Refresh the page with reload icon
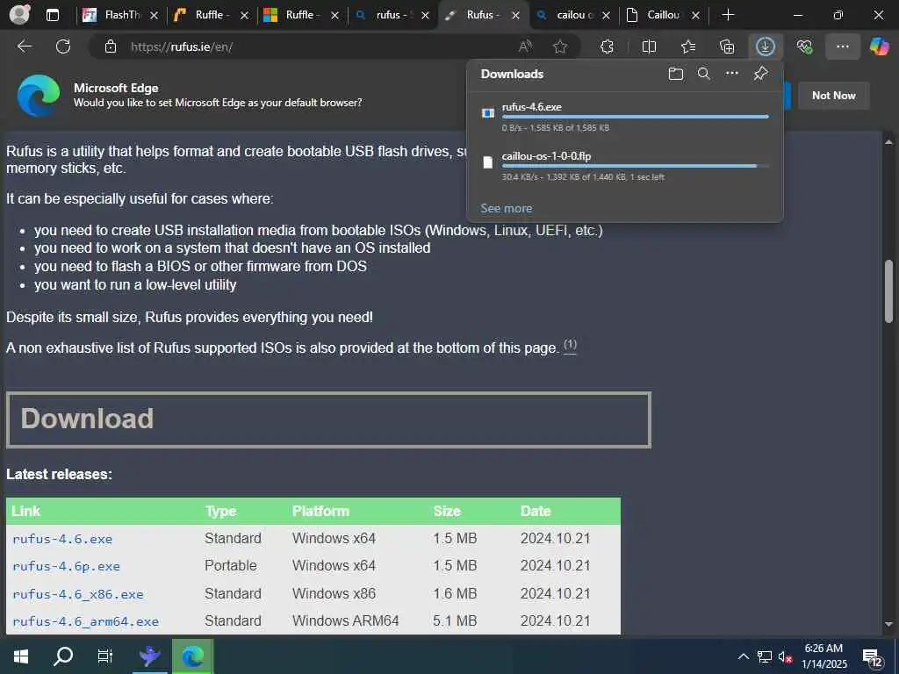This screenshot has width=899, height=674. click(63, 47)
